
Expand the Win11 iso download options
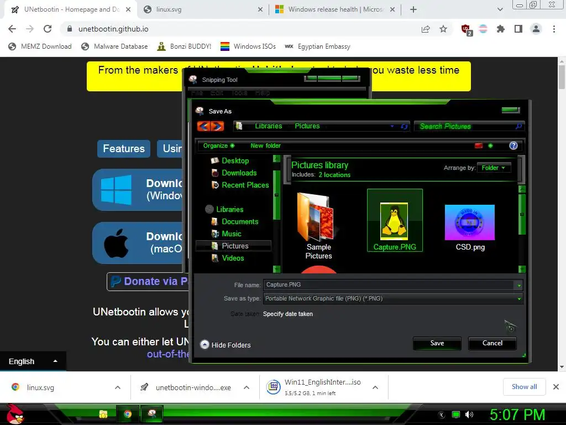(375, 387)
